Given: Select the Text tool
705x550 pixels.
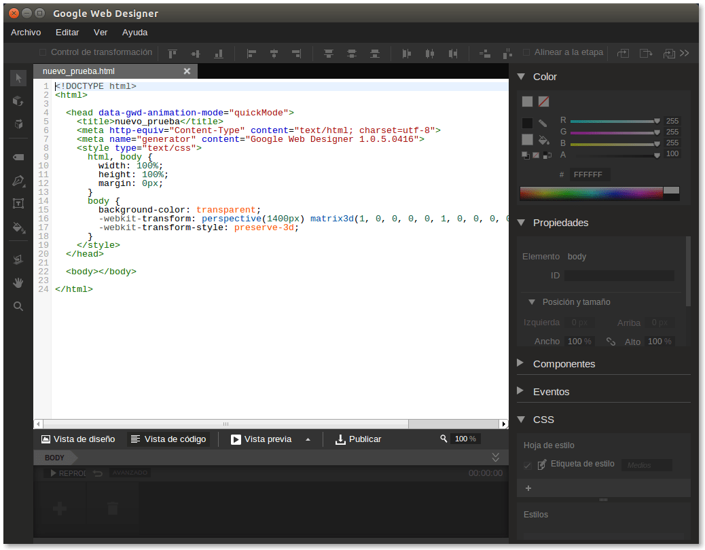Looking at the screenshot, I should click(x=18, y=203).
